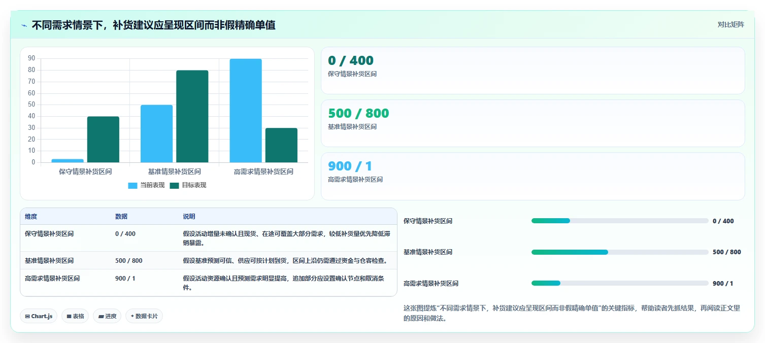765x343 pixels.
Task: Click the high-demand current bar in chart
Action: click(246, 111)
